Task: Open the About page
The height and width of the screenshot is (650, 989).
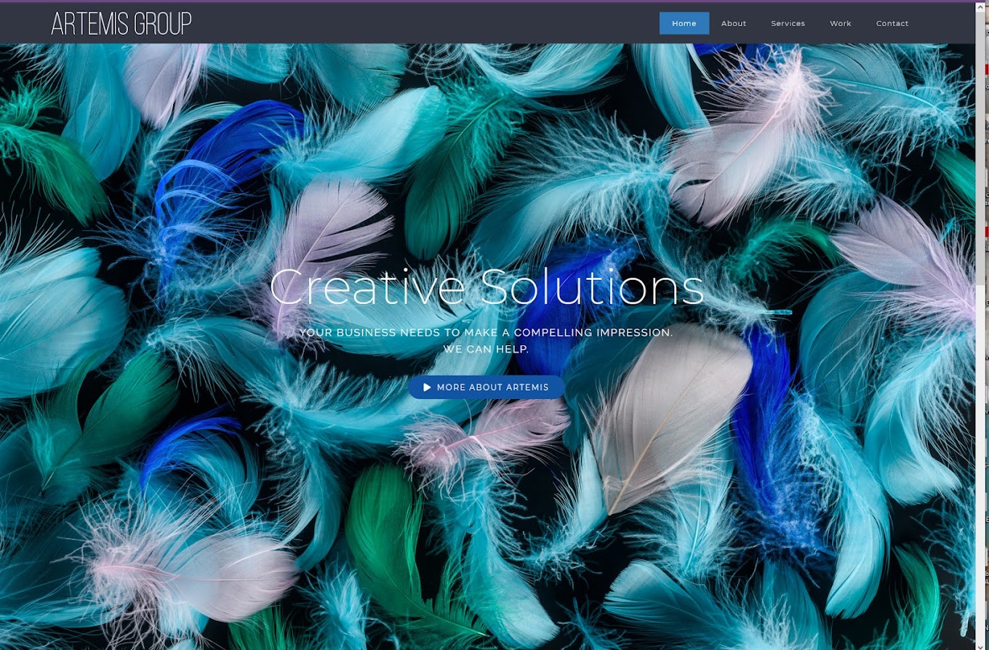Action: point(734,23)
